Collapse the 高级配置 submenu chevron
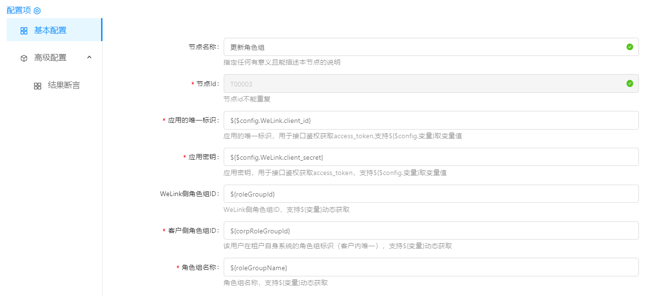 coord(89,57)
